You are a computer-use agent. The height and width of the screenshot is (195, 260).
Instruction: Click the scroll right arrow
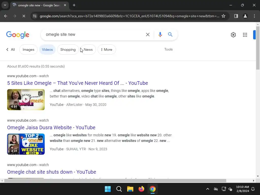(254, 181)
